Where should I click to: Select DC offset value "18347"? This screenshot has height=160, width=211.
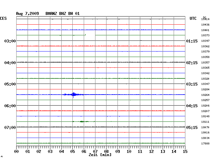click(205, 84)
